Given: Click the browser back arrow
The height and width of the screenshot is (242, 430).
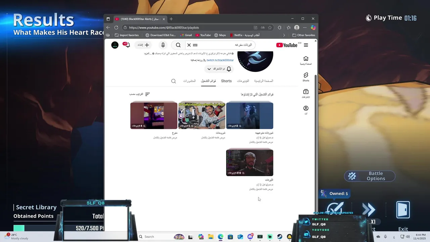Looking at the screenshot, I should 108,28.
